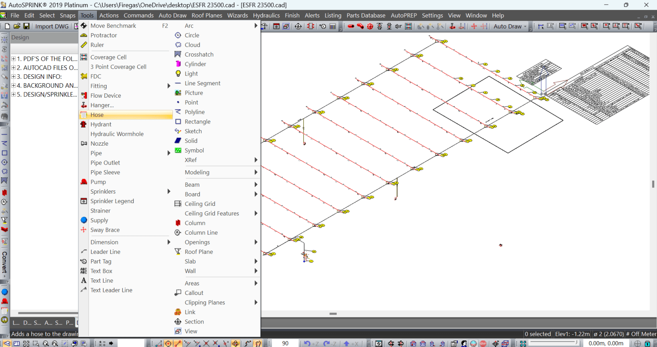
Task: Click the Save floppy disk icon
Action: point(26,26)
